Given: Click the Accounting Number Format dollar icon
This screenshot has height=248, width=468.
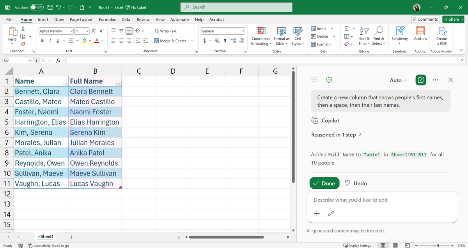Looking at the screenshot, I should pos(205,41).
